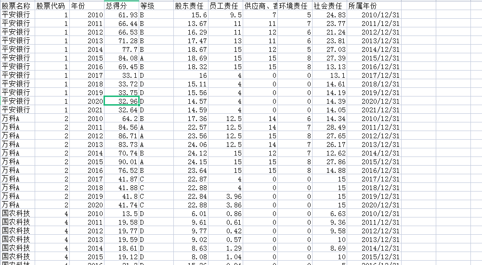The width and height of the screenshot is (482, 265).
Task: Select the social cell 12.62
Action: [x=329, y=153]
